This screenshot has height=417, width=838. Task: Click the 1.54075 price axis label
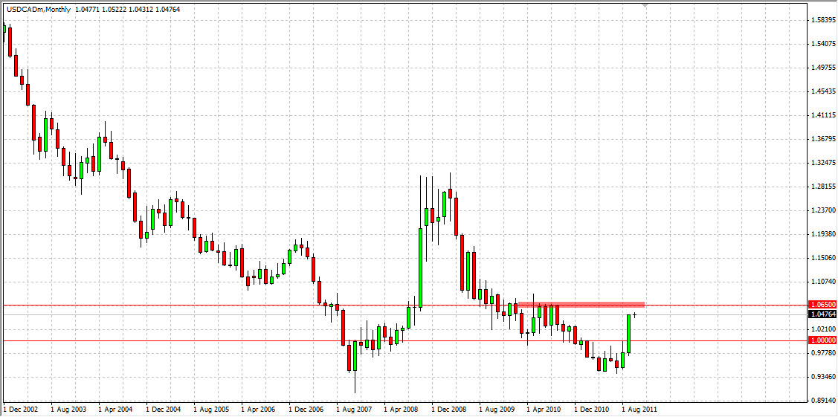[823, 44]
